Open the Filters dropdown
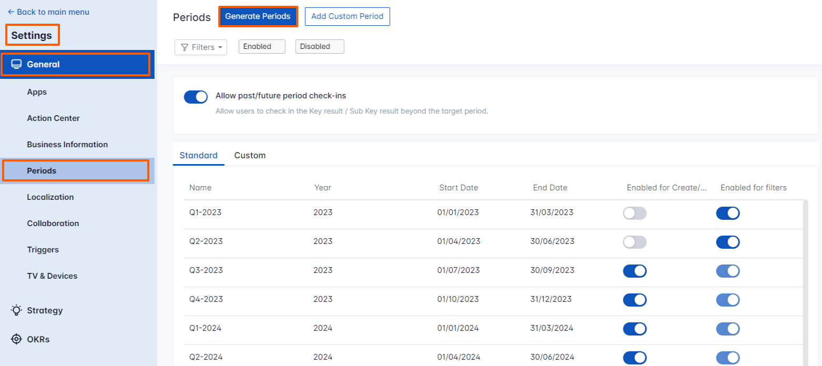822x366 pixels. 201,47
